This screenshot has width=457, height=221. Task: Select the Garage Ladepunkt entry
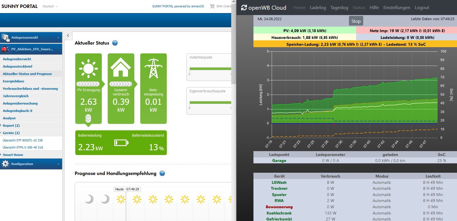[x=279, y=161]
